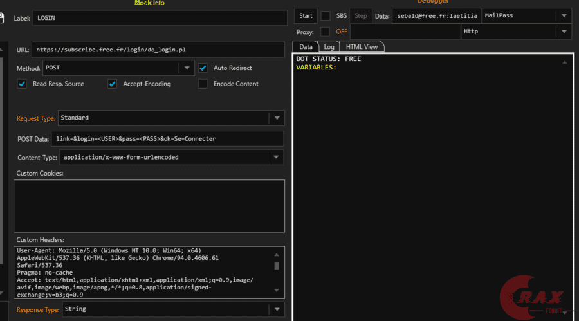Toggle the Accept-Encoding checkbox
The image size is (579, 321).
(112, 84)
